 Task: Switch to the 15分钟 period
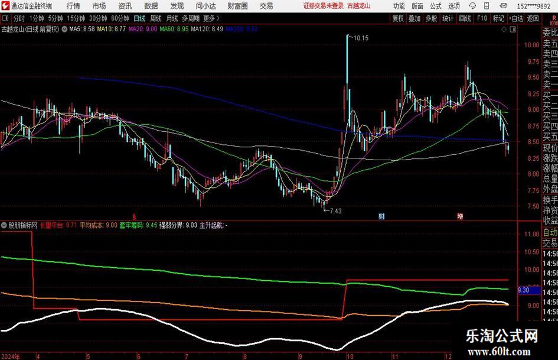click(x=76, y=18)
